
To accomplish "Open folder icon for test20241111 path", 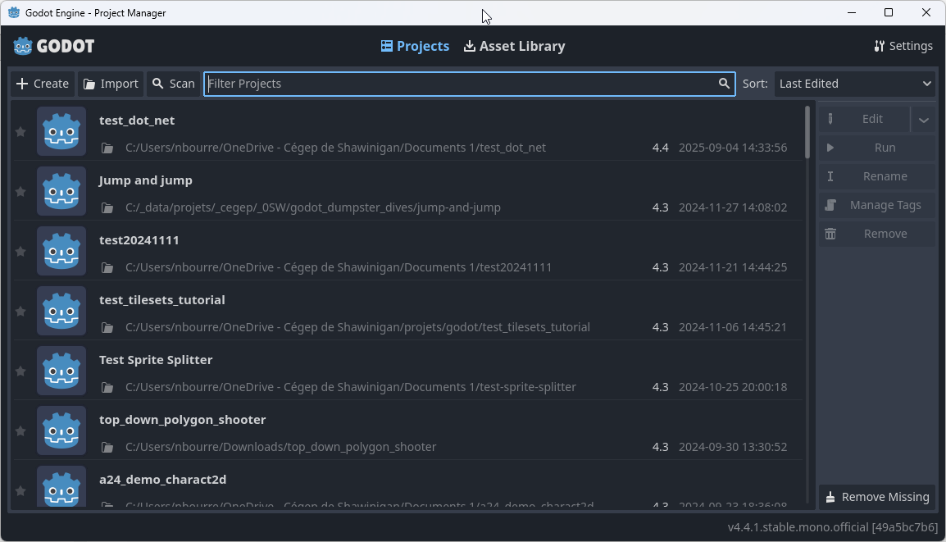I will tap(107, 267).
